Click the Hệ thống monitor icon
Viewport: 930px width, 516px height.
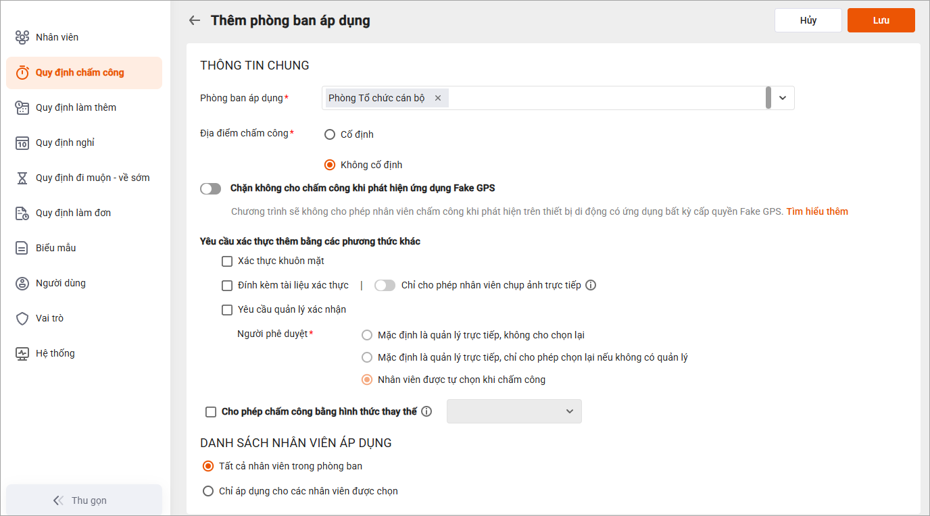point(22,353)
